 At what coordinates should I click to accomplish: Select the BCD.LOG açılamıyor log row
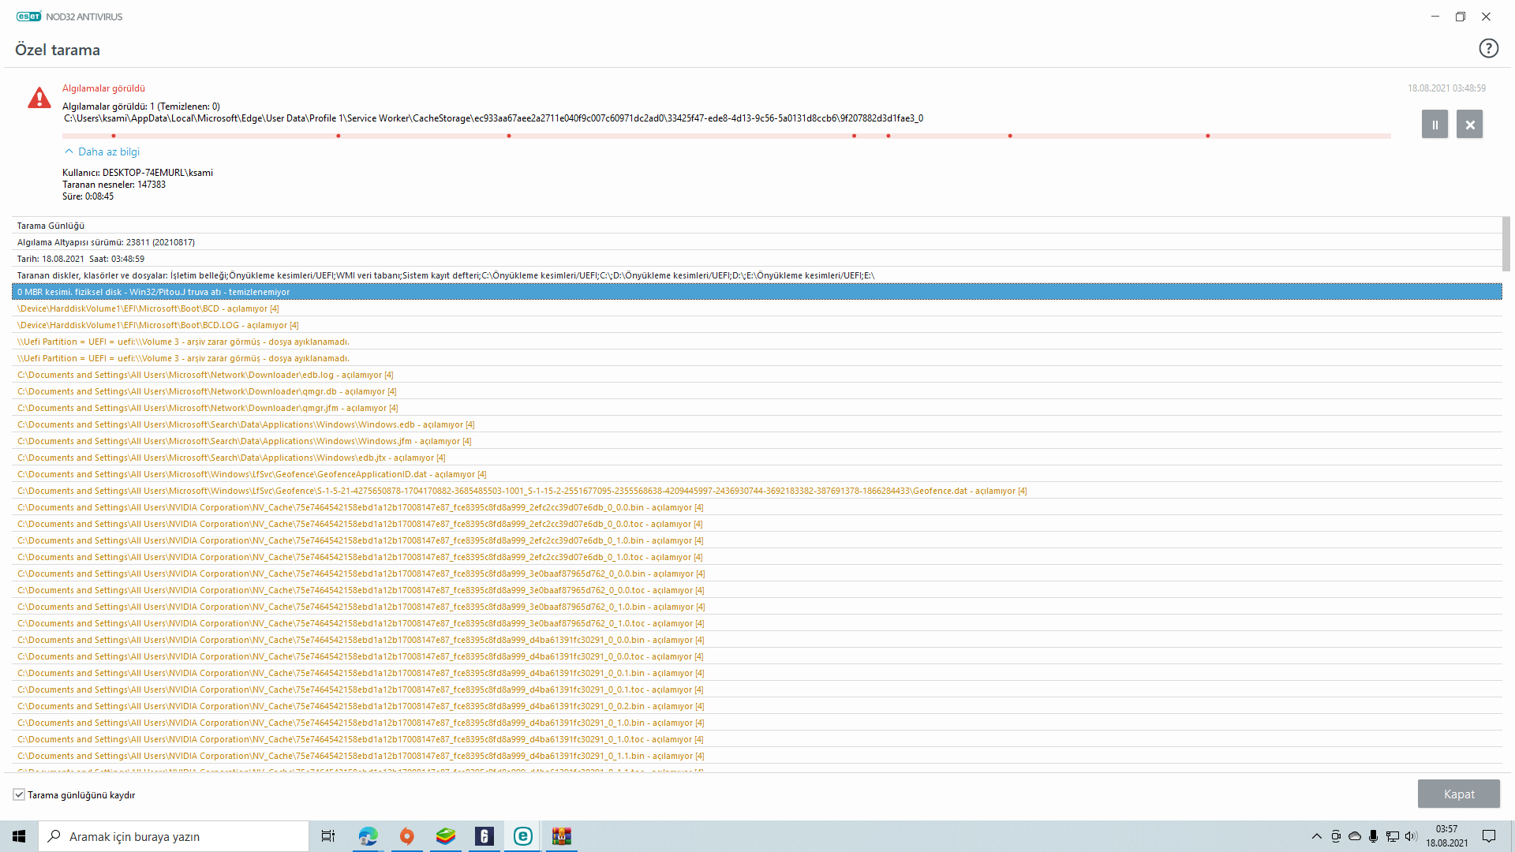coord(757,325)
